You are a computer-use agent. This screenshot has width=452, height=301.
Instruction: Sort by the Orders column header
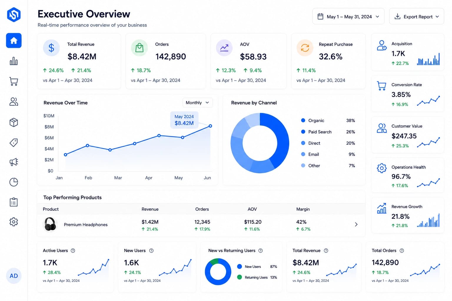(202, 209)
